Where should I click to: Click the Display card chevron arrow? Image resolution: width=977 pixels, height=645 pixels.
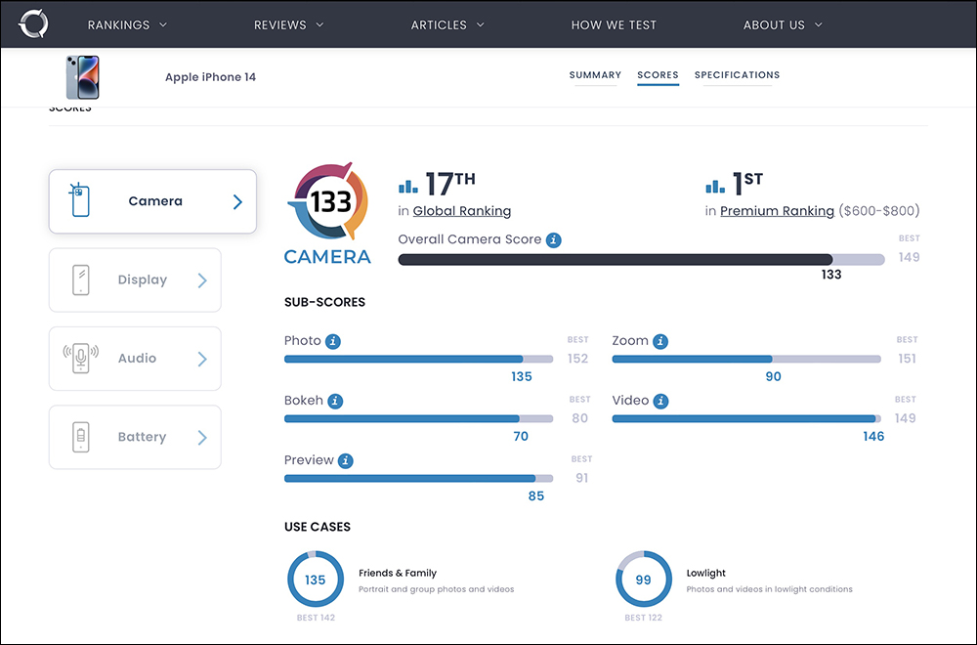pos(202,280)
